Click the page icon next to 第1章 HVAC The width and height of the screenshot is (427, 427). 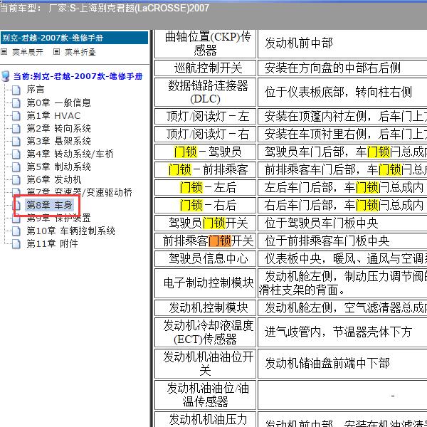click(16, 115)
